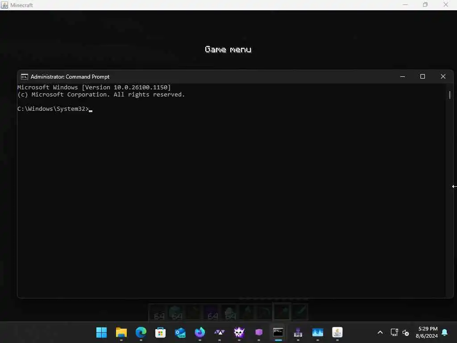Maximize the Command Prompt window

423,77
